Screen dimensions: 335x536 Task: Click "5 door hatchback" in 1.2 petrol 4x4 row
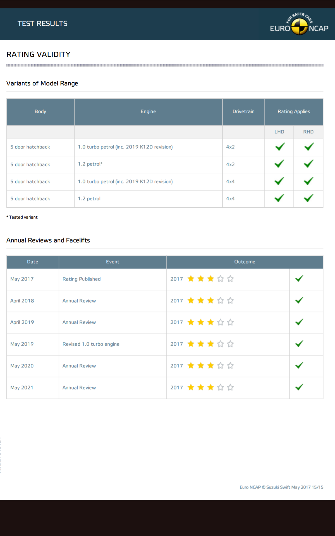(30, 199)
